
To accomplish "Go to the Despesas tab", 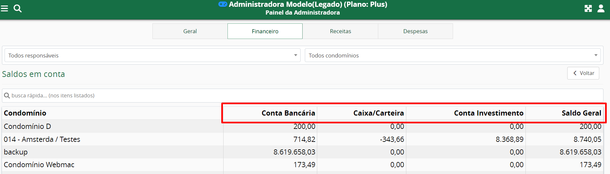I will [415, 31].
